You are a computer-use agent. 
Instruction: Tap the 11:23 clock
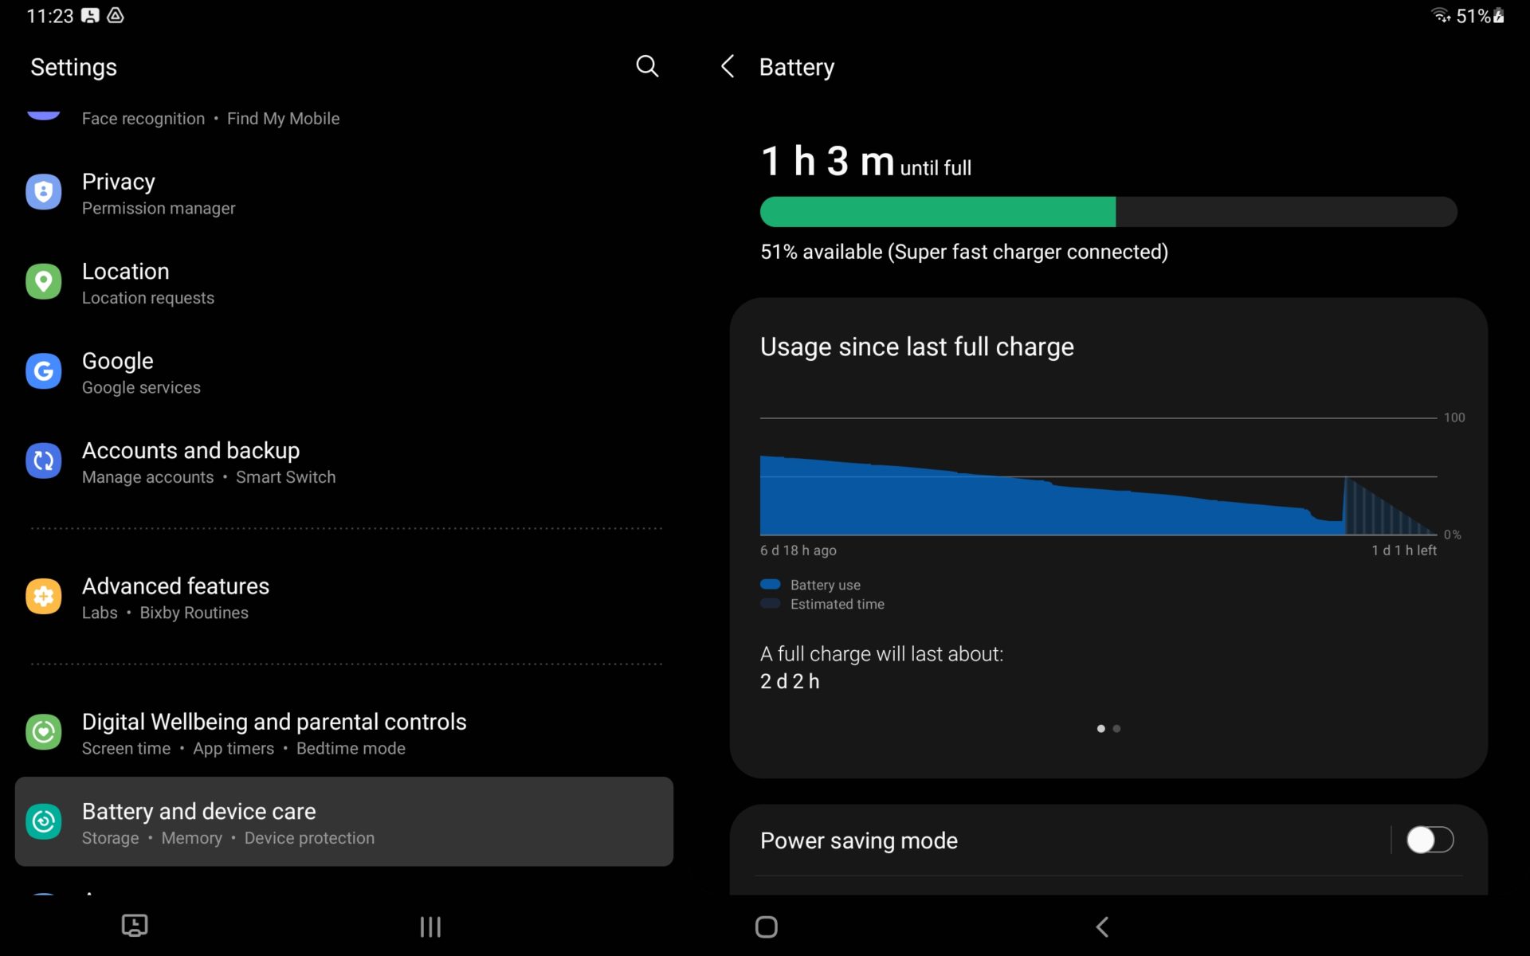click(x=49, y=16)
